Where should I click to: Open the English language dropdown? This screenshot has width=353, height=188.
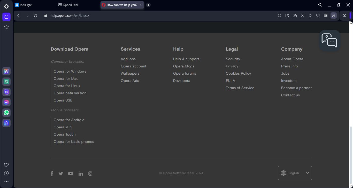(295, 173)
